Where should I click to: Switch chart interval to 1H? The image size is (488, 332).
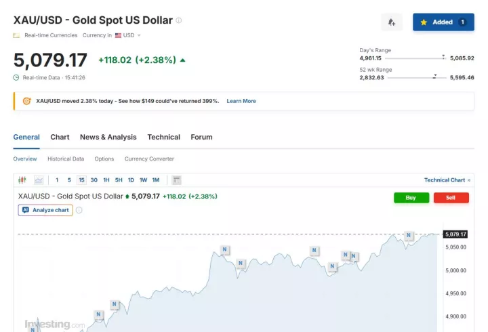click(x=106, y=180)
